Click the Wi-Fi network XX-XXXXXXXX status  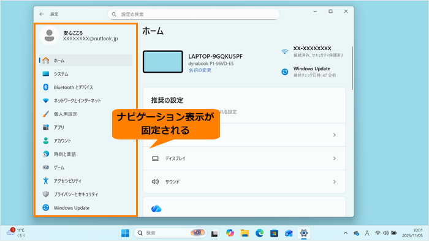(312, 51)
